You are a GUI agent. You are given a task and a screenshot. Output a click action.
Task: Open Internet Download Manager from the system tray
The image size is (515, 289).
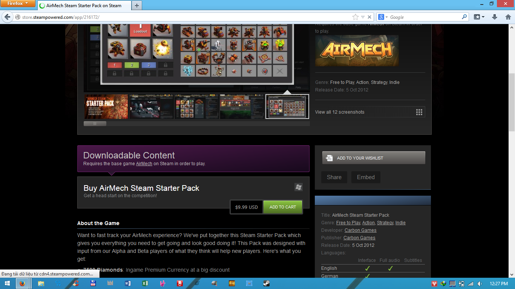[x=443, y=283]
